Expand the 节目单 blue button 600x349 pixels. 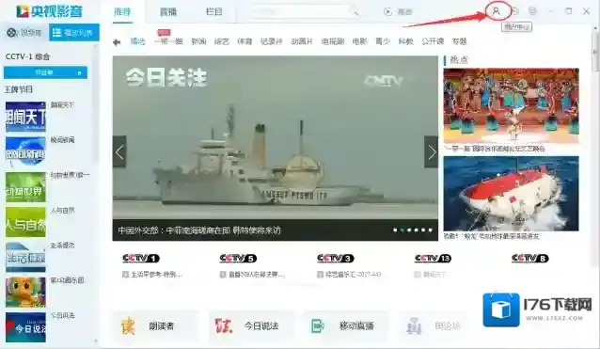pyautogui.click(x=45, y=72)
